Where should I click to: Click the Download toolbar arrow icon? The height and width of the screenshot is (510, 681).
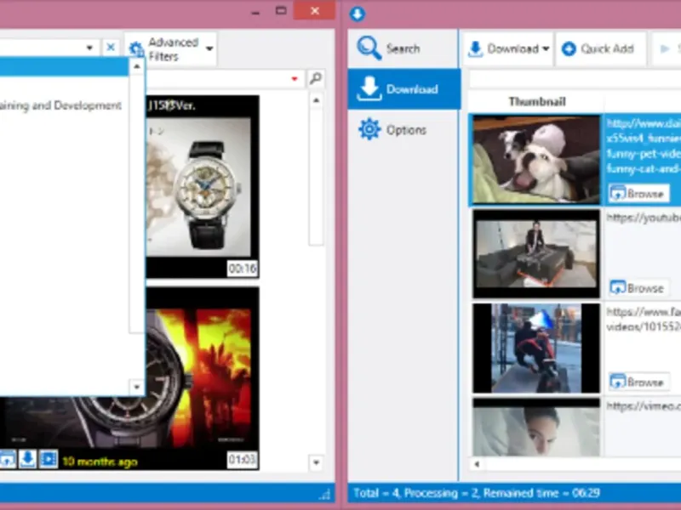476,49
